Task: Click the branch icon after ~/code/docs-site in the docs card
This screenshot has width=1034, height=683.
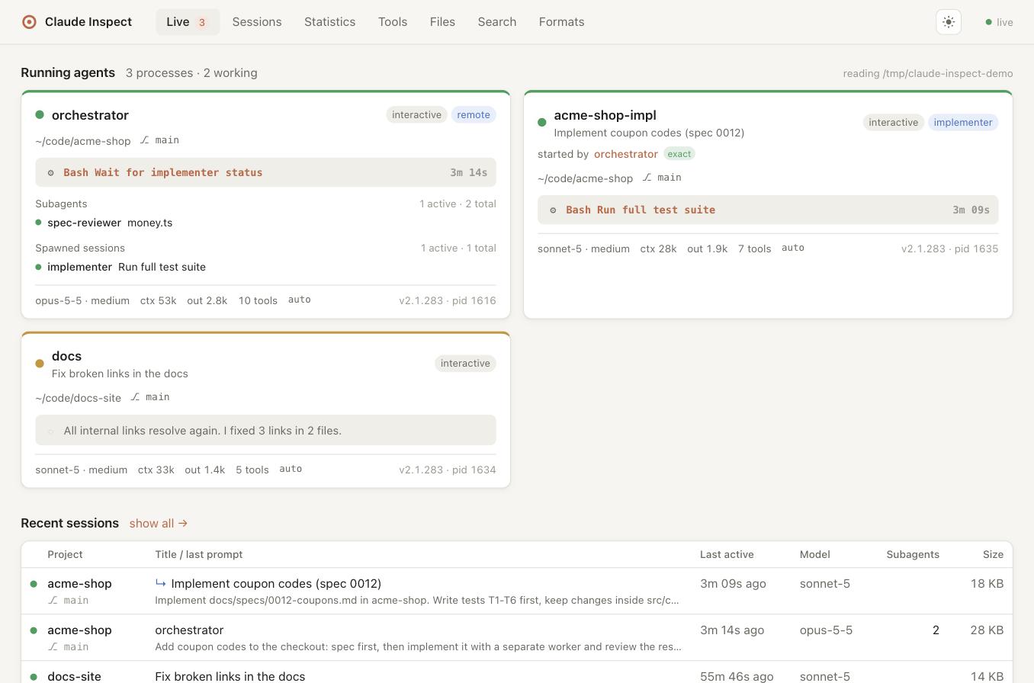Action: pyautogui.click(x=135, y=397)
